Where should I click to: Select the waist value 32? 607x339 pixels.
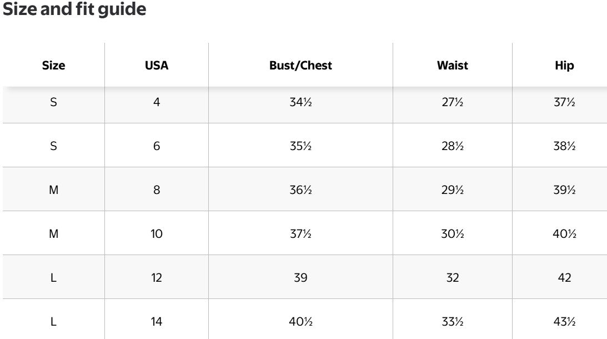click(452, 278)
